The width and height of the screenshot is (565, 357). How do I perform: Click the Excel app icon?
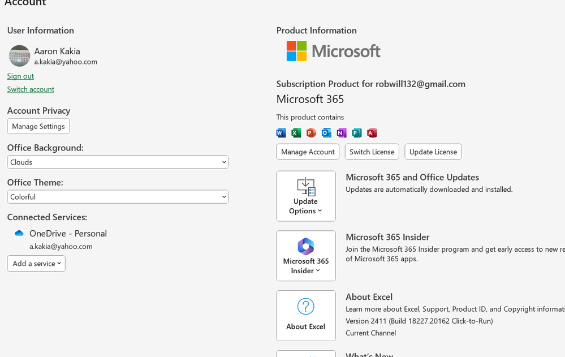point(296,133)
